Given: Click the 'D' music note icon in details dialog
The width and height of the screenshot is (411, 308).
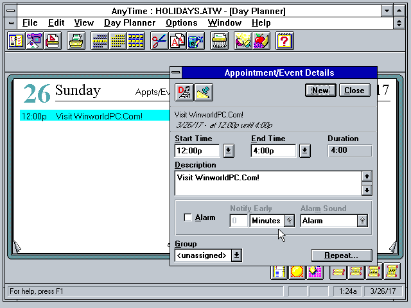Looking at the screenshot, I should tap(184, 92).
